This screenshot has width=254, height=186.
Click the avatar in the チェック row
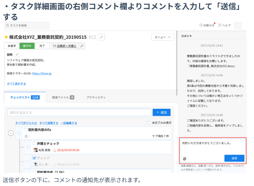click(x=35, y=164)
